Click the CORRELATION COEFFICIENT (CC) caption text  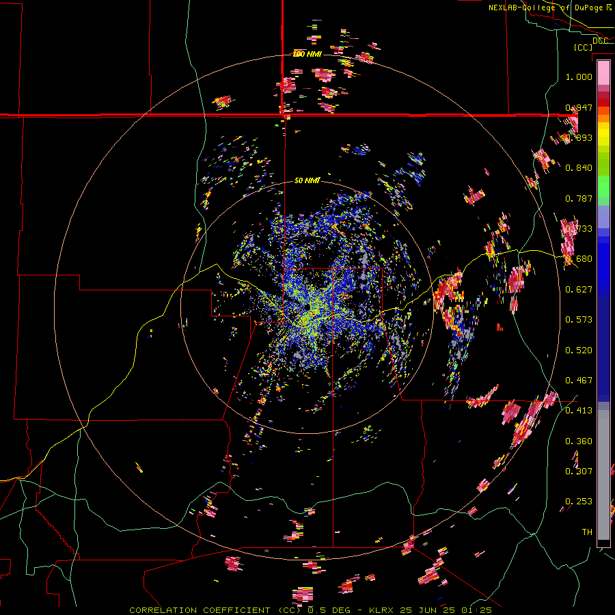pyautogui.click(x=215, y=610)
